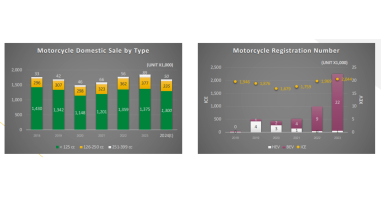Click the '1,500' axis value in the Domestic Sale chart
Image resolution: width=381 pixels, height=200 pixels.
(17, 85)
